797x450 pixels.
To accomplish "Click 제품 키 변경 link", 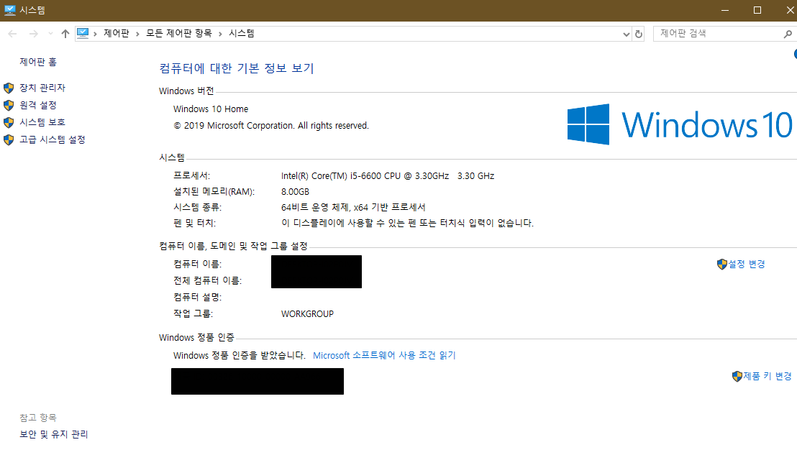I will (x=768, y=377).
